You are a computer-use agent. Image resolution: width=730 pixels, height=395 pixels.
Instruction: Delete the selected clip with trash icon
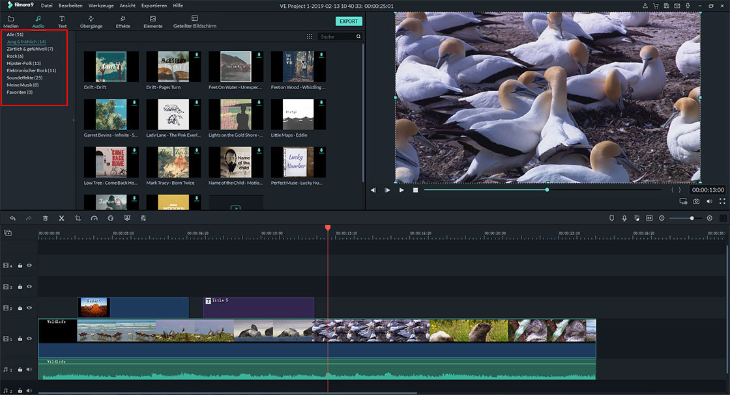[45, 218]
